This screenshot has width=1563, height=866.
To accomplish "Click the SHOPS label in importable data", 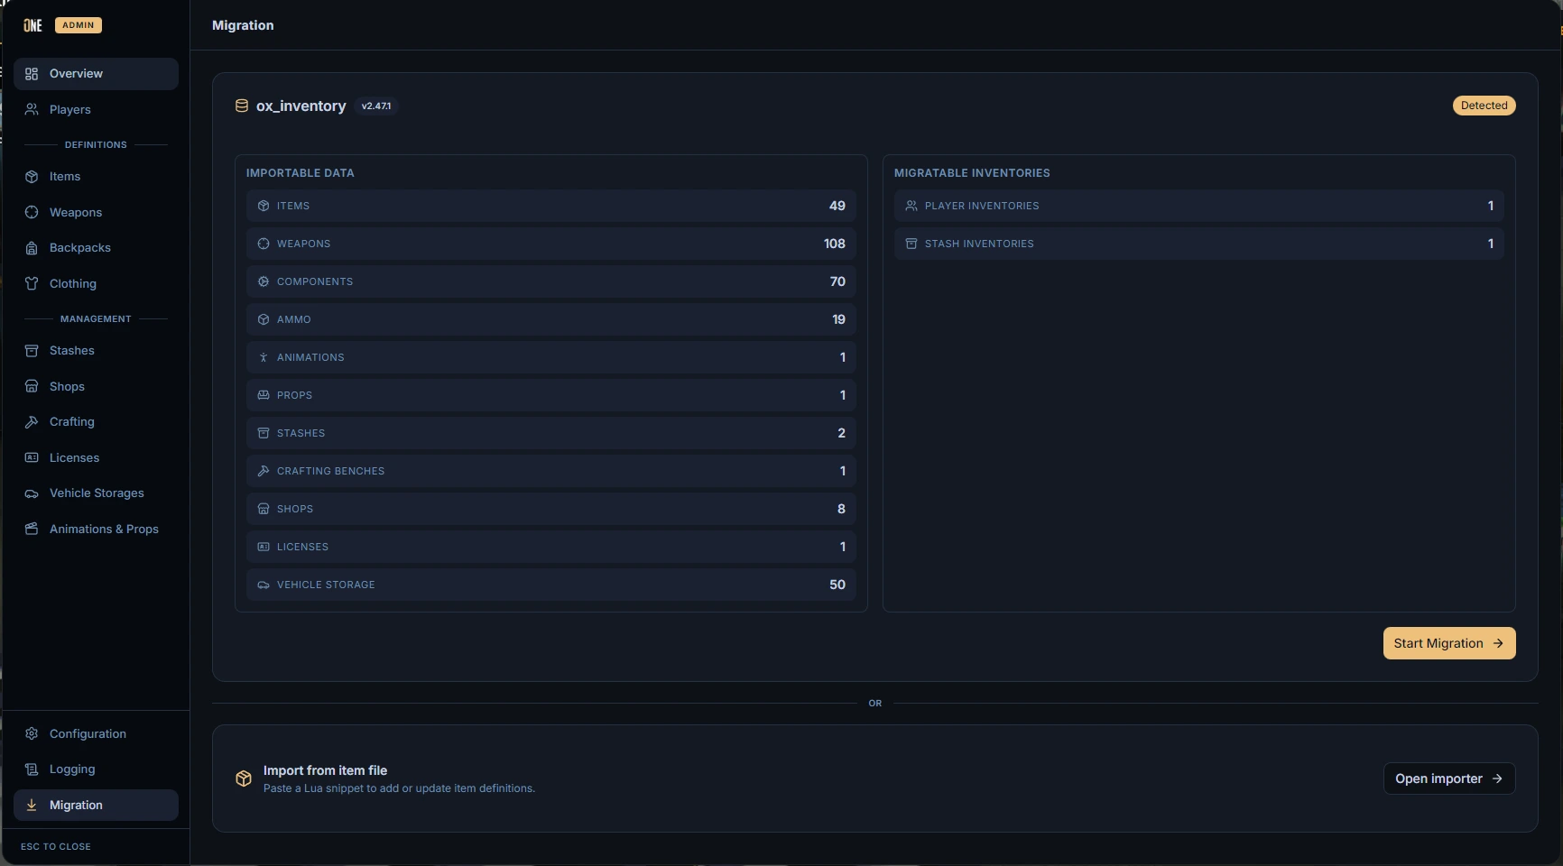I will pos(295,509).
